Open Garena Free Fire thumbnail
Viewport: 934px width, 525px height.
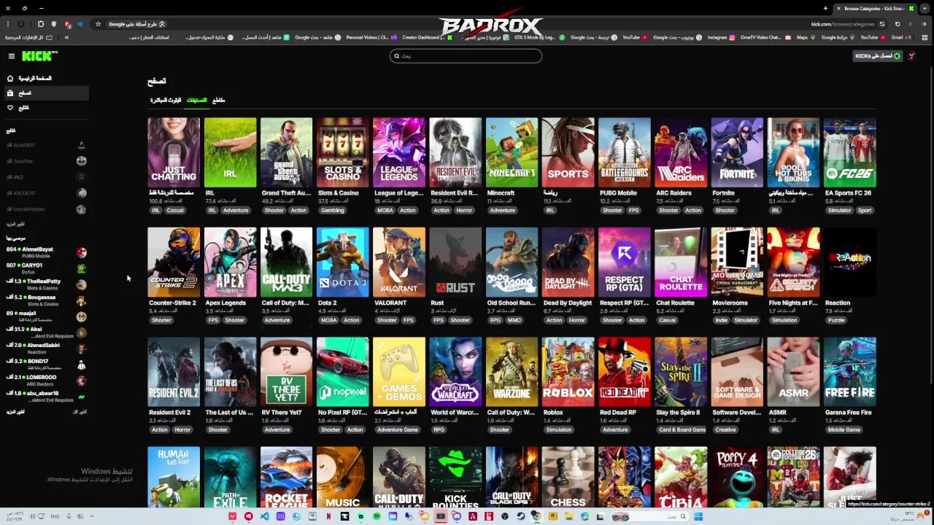849,372
